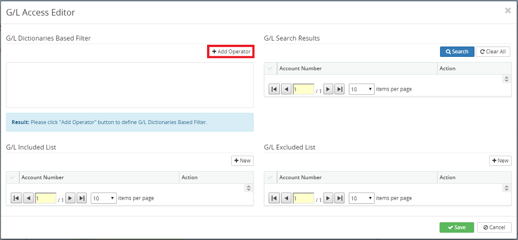Toggle select-all checkbox in G/L Excluded List
The image size is (518, 240).
point(270,177)
